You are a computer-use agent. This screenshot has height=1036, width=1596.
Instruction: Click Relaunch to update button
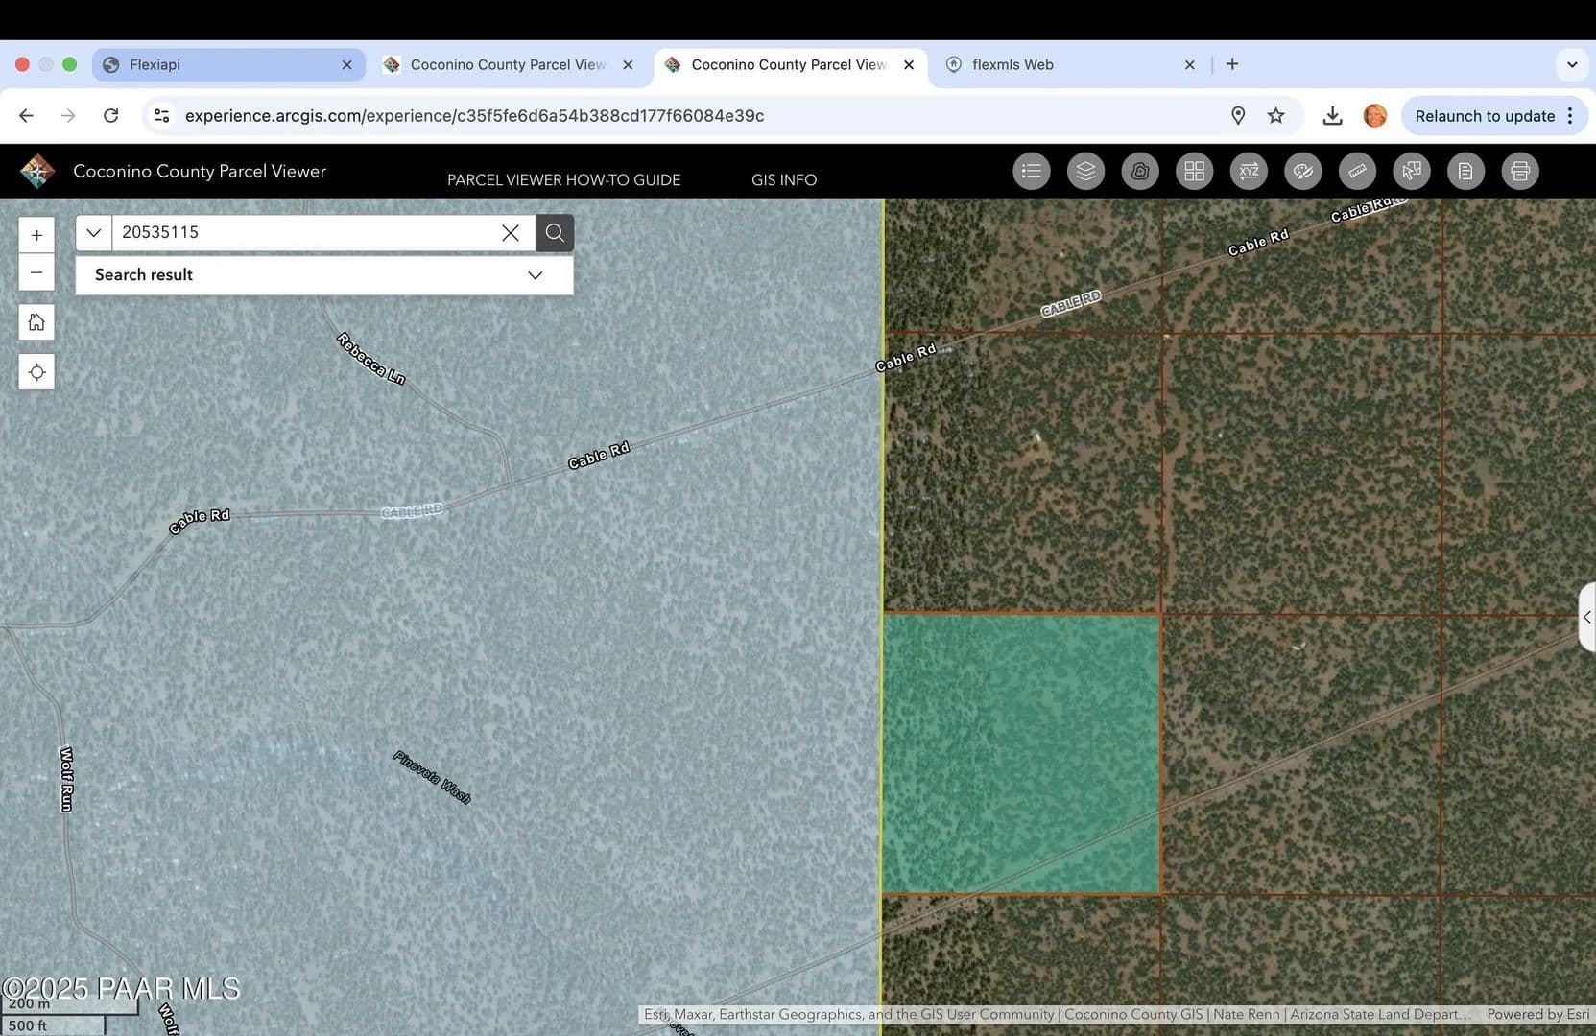coord(1484,116)
